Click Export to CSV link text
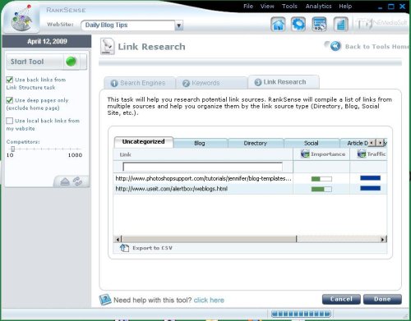 point(152,248)
